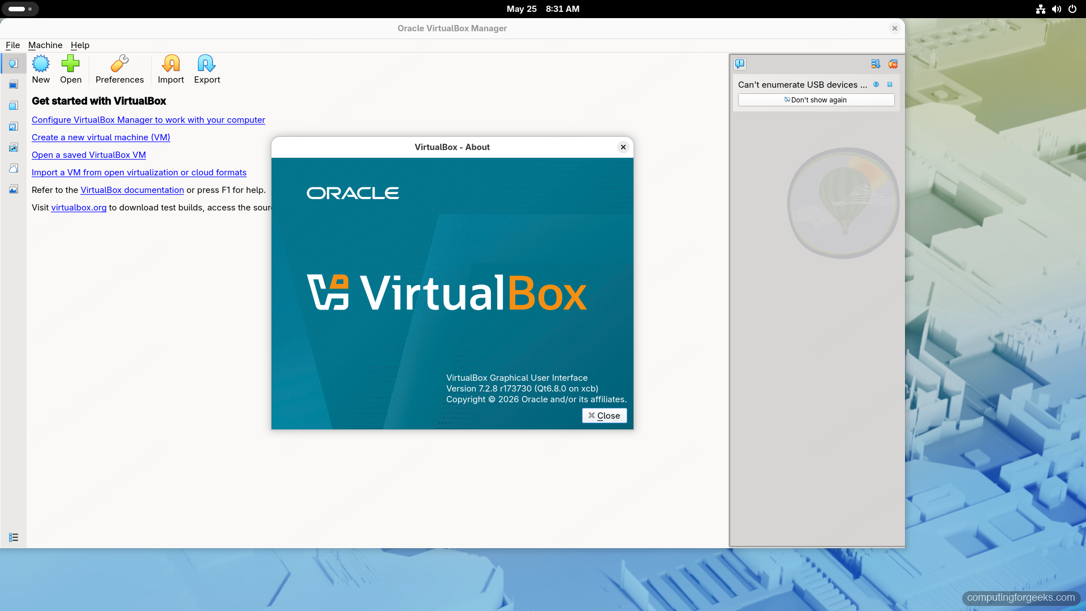The width and height of the screenshot is (1086, 611).
Task: Click the New virtual machine toolbar icon
Action: (41, 69)
